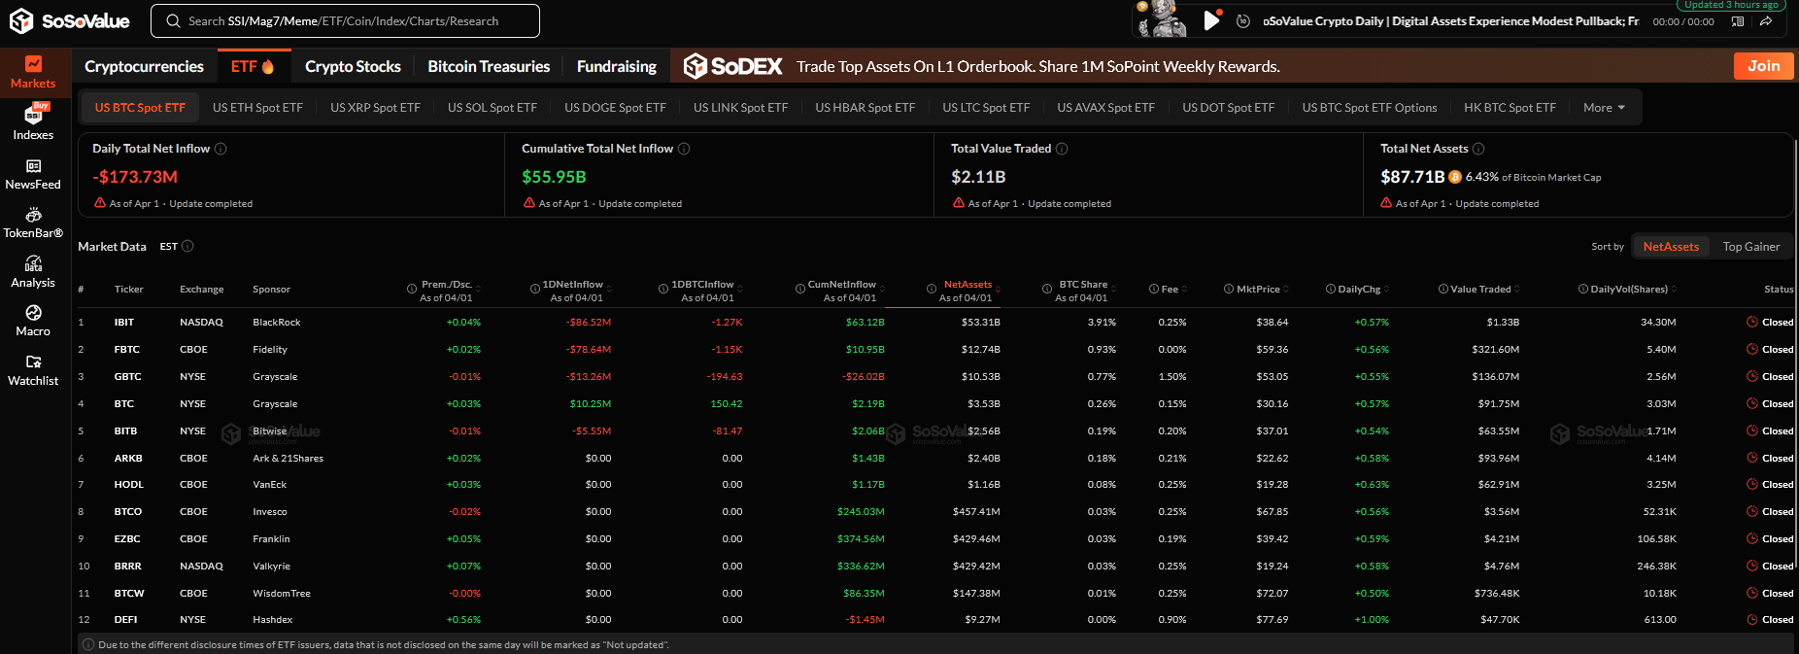Show info icon beside Prem./Dsc. column
The height and width of the screenshot is (654, 1799).
click(412, 289)
